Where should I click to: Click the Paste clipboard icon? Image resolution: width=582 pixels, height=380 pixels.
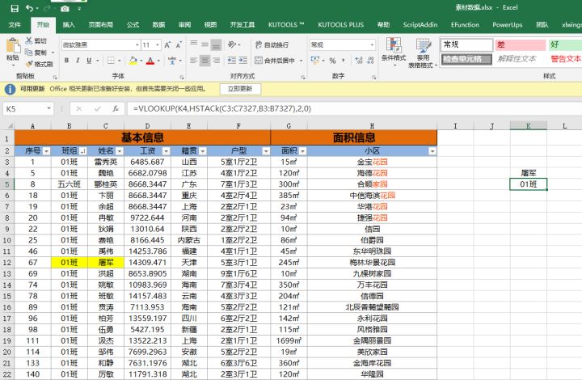pyautogui.click(x=13, y=46)
